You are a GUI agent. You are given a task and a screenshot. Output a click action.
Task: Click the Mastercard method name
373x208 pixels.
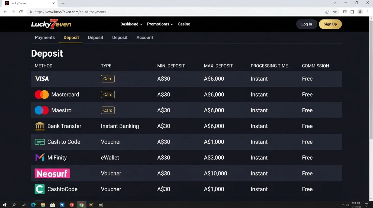click(x=65, y=95)
